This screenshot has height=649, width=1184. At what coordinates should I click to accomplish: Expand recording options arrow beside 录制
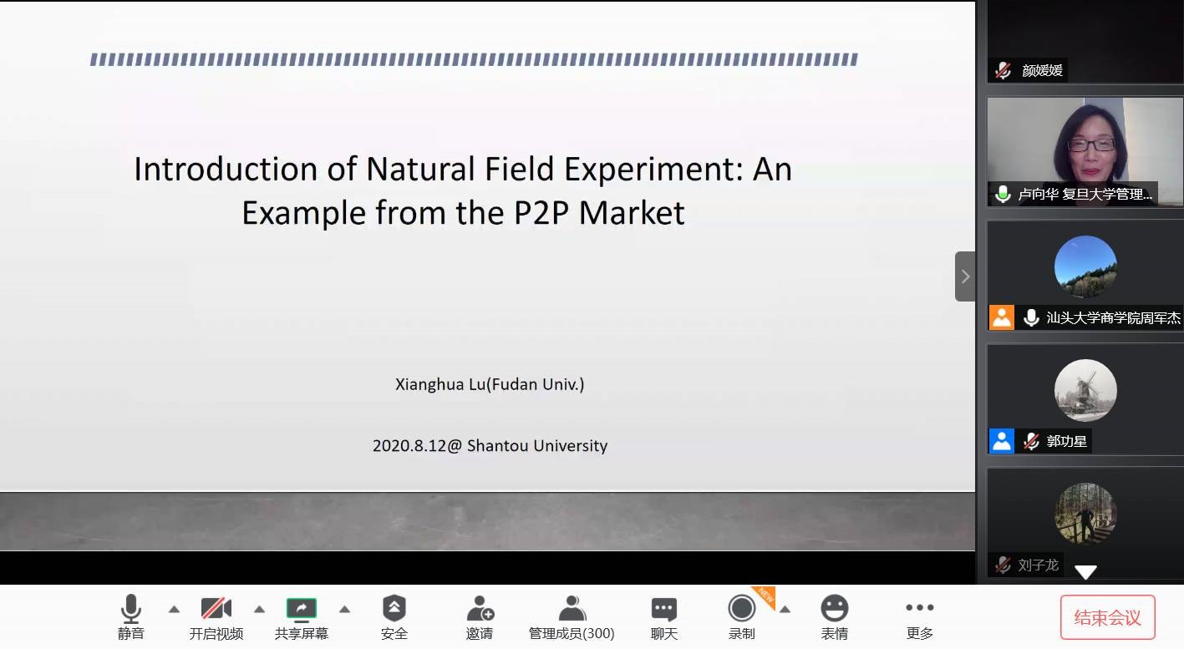pyautogui.click(x=785, y=609)
